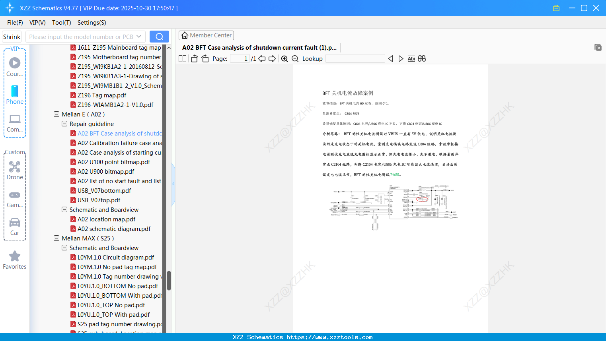
Task: Go to the Member Center
Action: click(206, 35)
